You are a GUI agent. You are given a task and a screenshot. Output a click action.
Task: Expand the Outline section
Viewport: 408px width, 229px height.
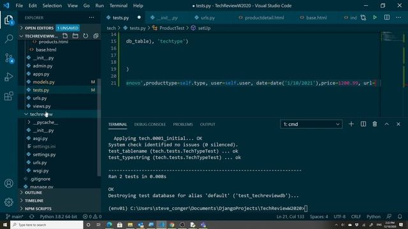point(59,192)
